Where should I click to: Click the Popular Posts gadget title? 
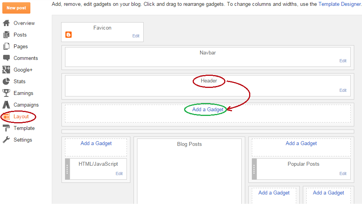pos(303,164)
